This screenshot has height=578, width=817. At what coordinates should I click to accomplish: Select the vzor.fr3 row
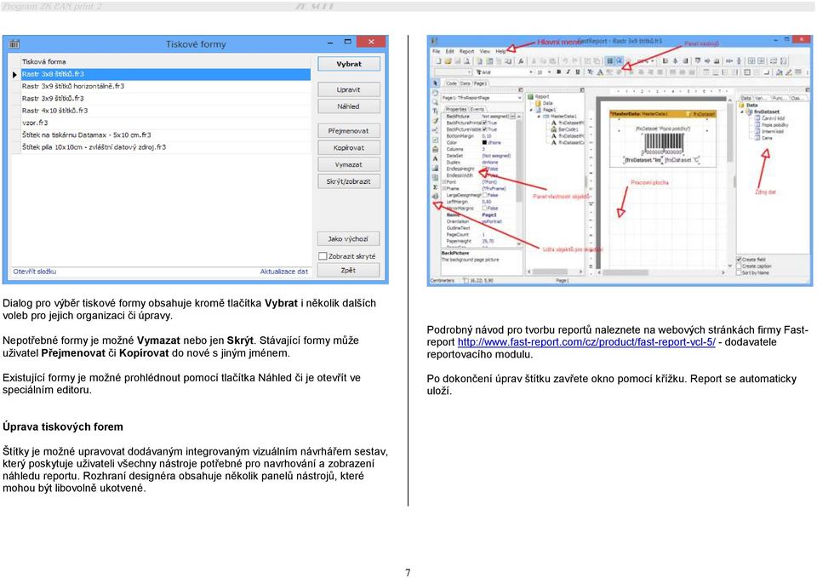(x=166, y=123)
